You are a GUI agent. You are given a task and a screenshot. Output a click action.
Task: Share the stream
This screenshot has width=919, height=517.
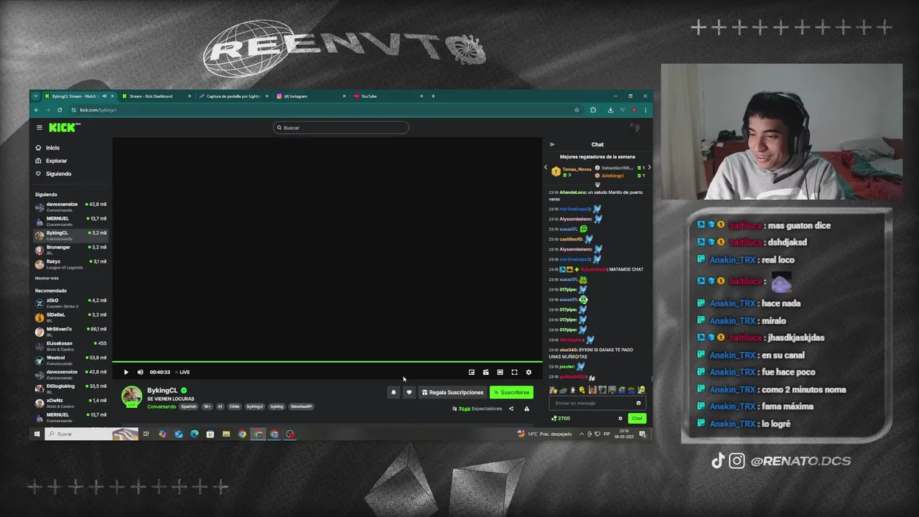(x=511, y=409)
